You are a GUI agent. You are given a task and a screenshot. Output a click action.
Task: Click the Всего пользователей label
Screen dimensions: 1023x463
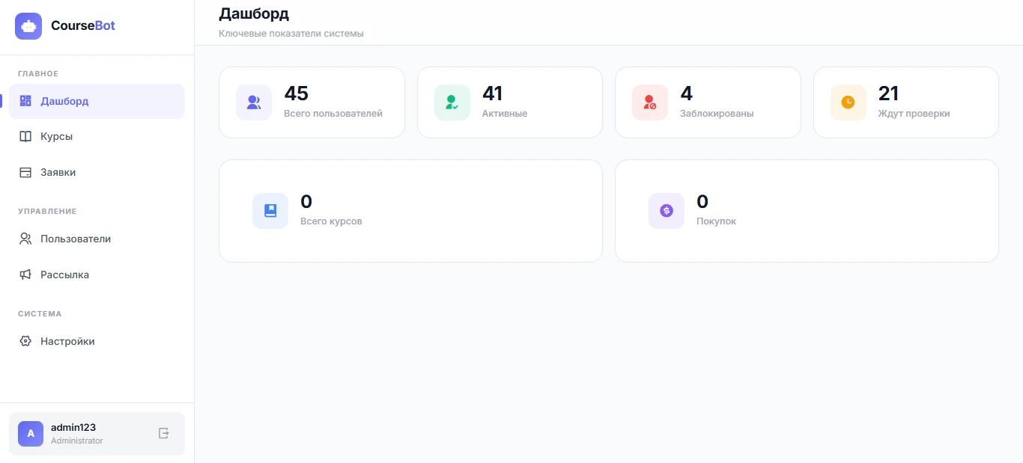click(333, 114)
